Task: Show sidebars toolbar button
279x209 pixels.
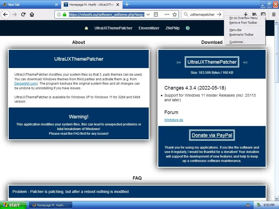Action: [263, 14]
